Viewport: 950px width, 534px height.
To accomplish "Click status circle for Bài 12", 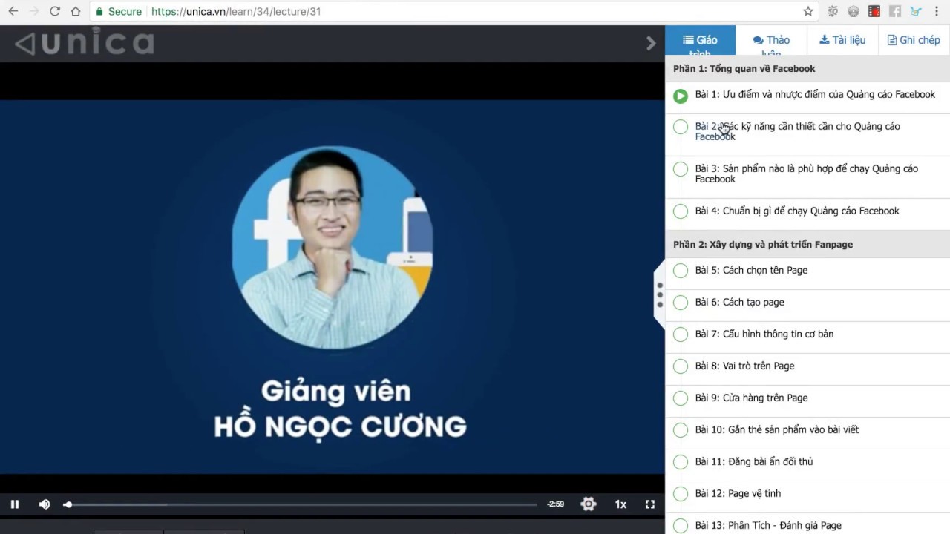I will tap(681, 494).
